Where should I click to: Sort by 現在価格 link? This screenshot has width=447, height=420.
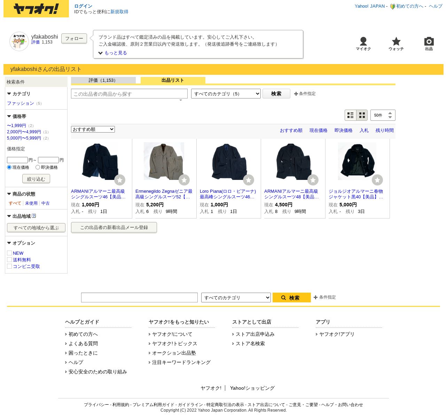pyautogui.click(x=319, y=130)
